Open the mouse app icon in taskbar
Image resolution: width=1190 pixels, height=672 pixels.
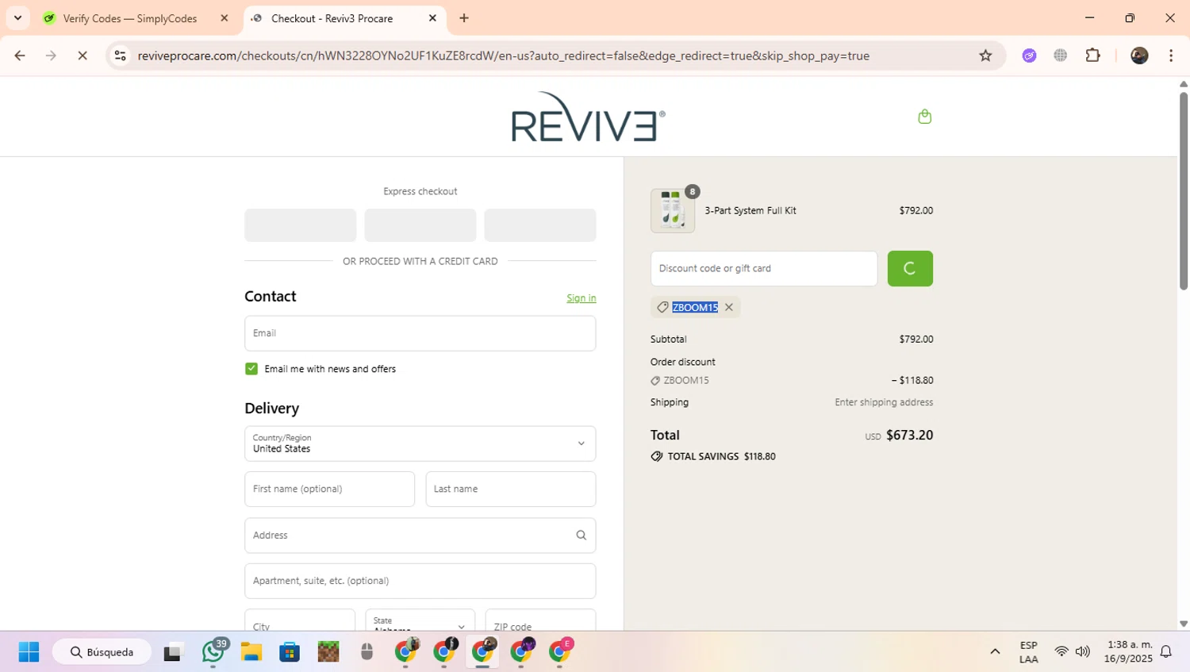pos(367,652)
